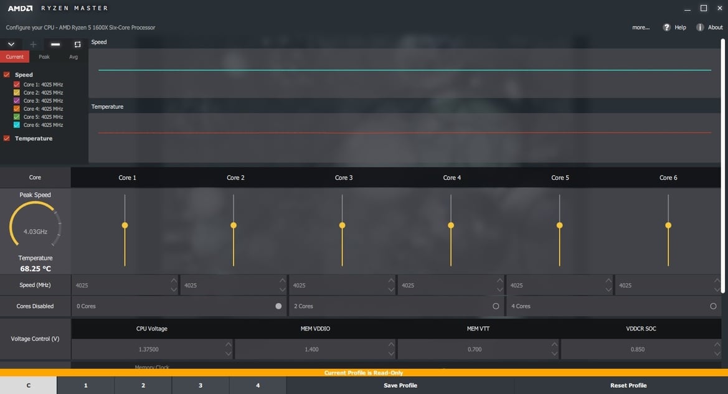The height and width of the screenshot is (394, 728).
Task: Click the minus zoom-out icon
Action: 55,44
